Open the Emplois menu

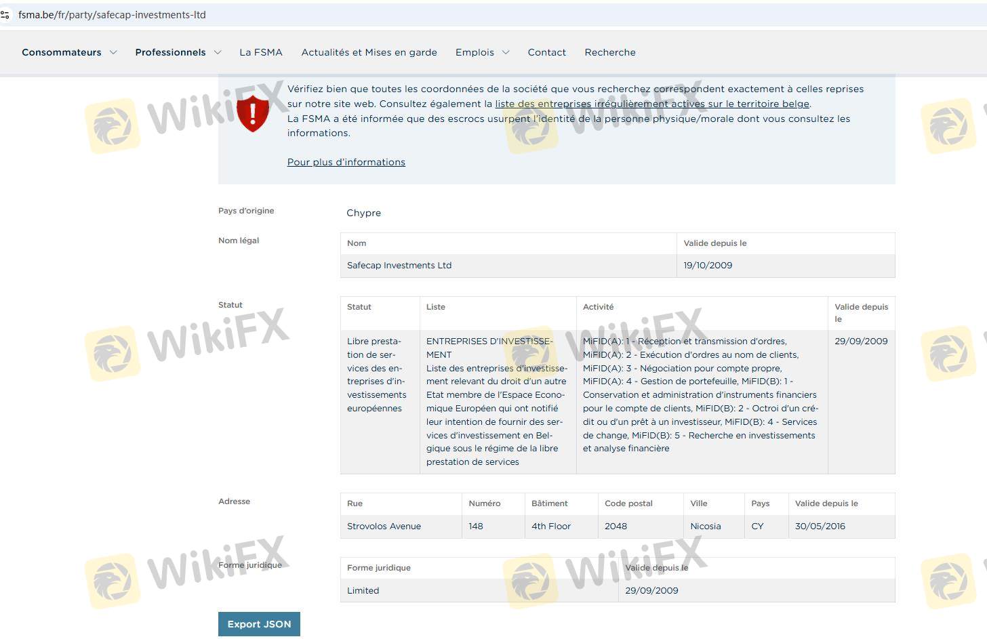475,52
